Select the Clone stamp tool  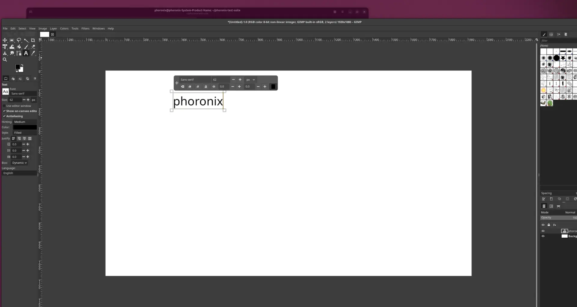coord(5,53)
